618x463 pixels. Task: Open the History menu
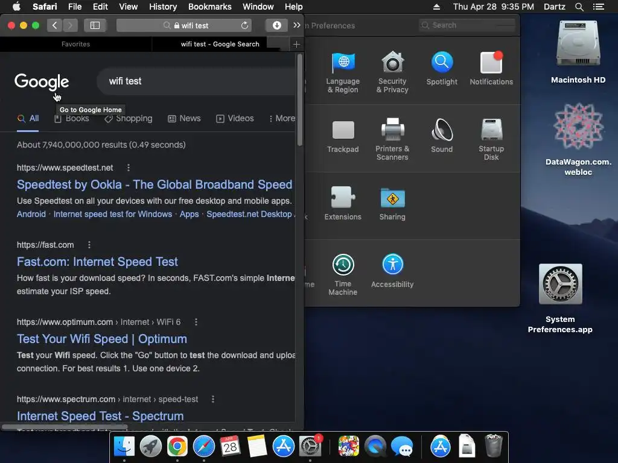tap(163, 7)
